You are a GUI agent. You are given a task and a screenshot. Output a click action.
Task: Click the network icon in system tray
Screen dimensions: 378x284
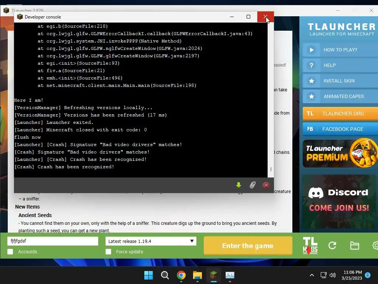click(x=323, y=275)
